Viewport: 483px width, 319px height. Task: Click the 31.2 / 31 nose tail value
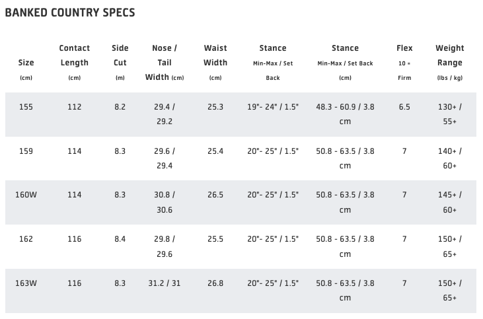tap(165, 283)
